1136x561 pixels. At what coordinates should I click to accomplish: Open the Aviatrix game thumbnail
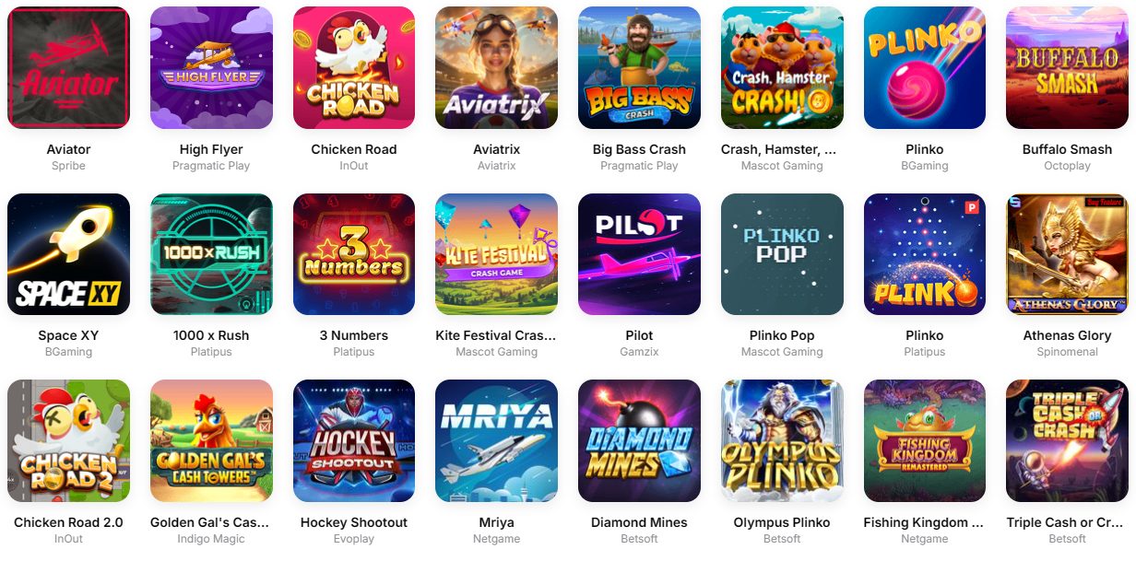496,67
